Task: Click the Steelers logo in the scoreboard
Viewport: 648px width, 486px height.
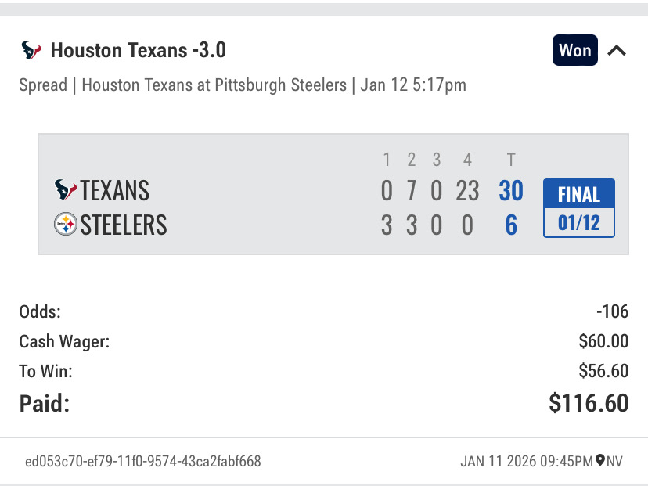Action: [66, 225]
